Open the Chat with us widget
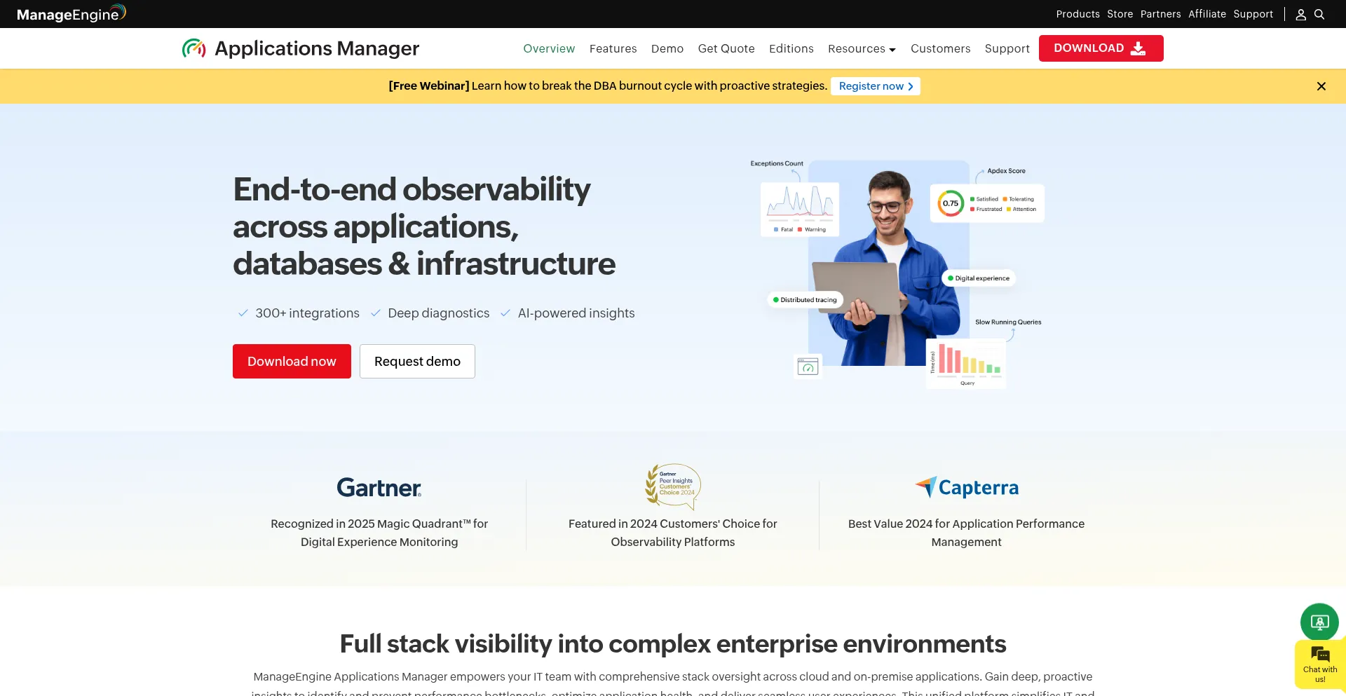This screenshot has height=696, width=1346. click(1320, 664)
